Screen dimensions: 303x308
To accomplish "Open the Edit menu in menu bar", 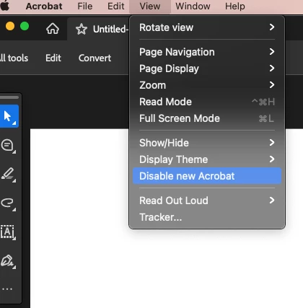I will 115,6.
